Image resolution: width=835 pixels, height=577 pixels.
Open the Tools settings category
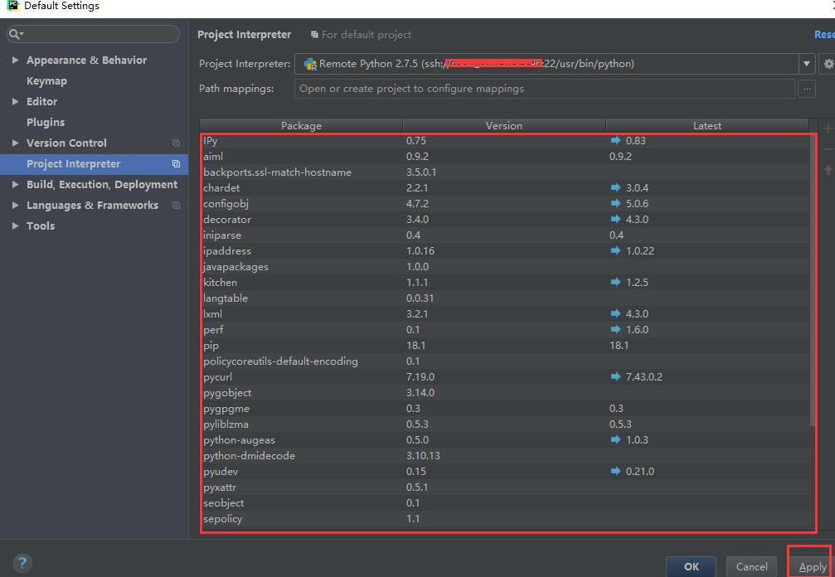point(41,226)
